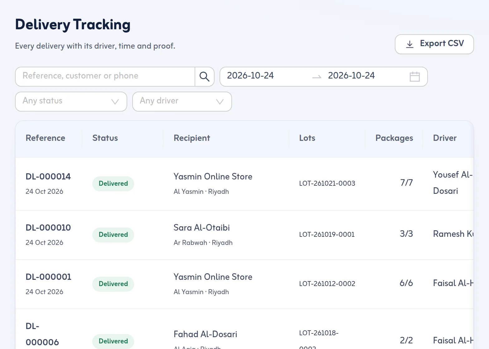Click the download icon in Export CSV
Screen dimensions: 489x349
pyautogui.click(x=410, y=44)
